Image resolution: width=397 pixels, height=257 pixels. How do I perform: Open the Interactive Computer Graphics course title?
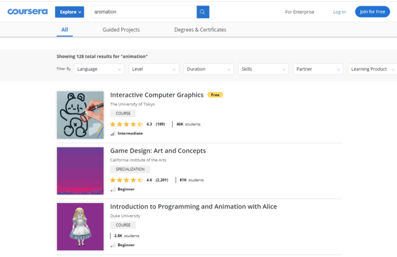(157, 95)
